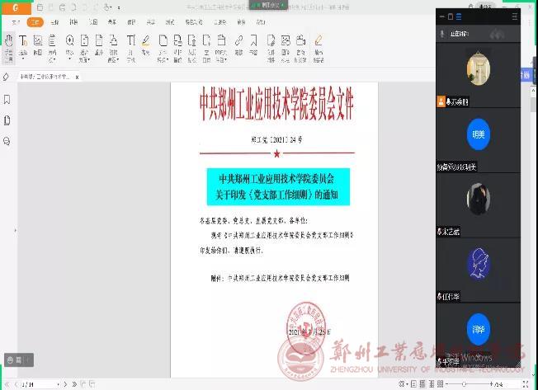Select the 明英 participant video tile
The height and width of the screenshot is (390, 538).
[478, 134]
